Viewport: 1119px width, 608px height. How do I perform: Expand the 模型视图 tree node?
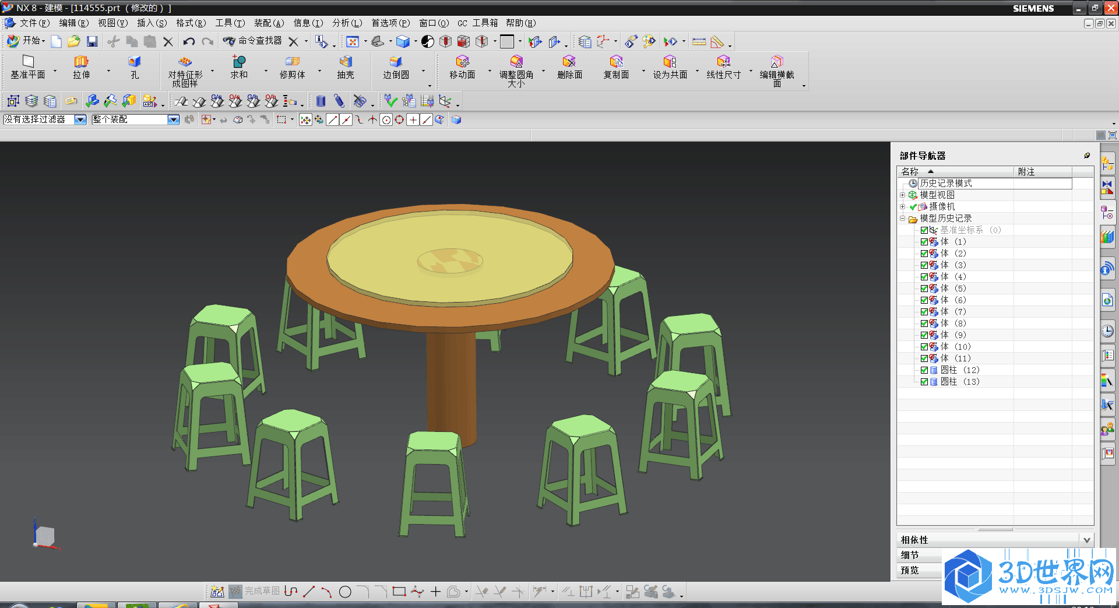903,195
